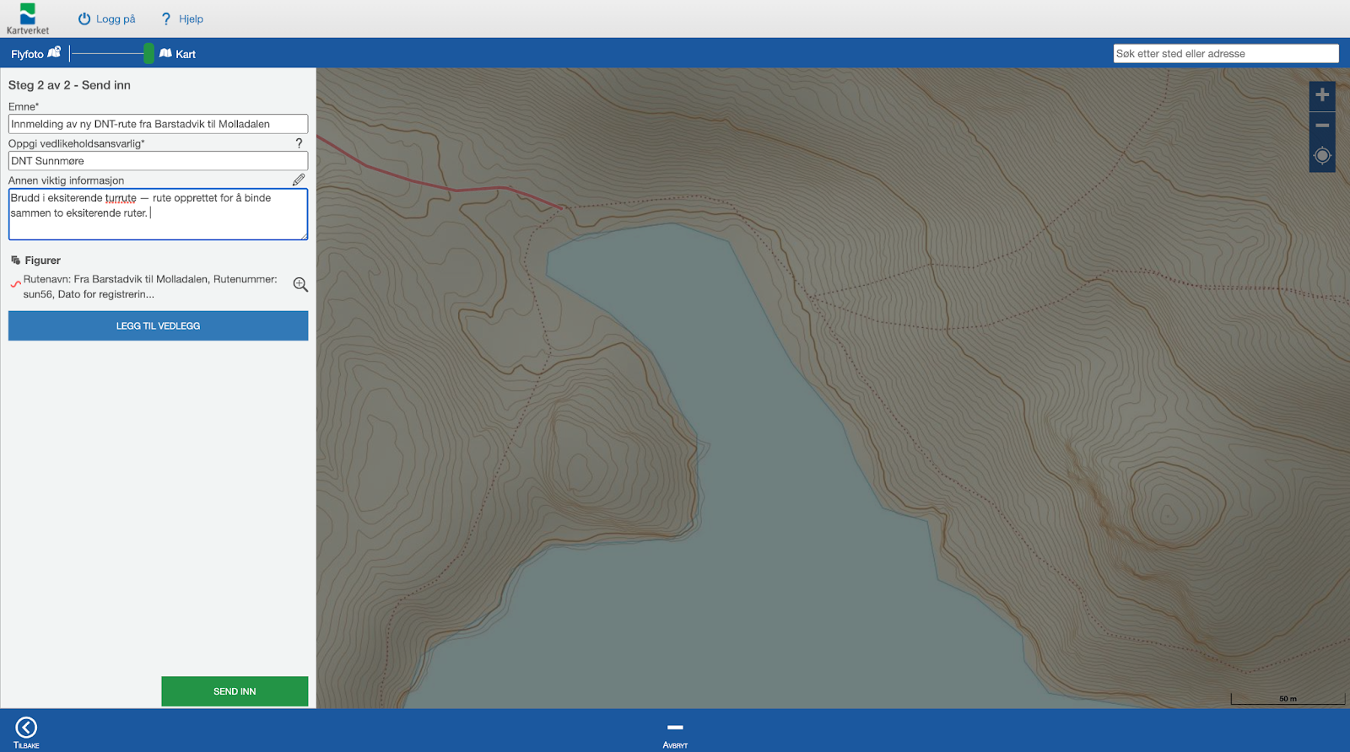This screenshot has height=752, width=1350.
Task: Open Hjelp question mark link
Action: coord(166,19)
